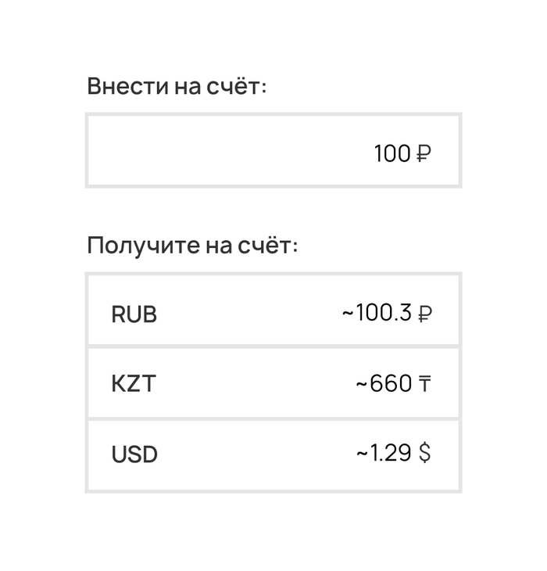
Task: Click the tenge symbol in KZT row
Action: [424, 384]
